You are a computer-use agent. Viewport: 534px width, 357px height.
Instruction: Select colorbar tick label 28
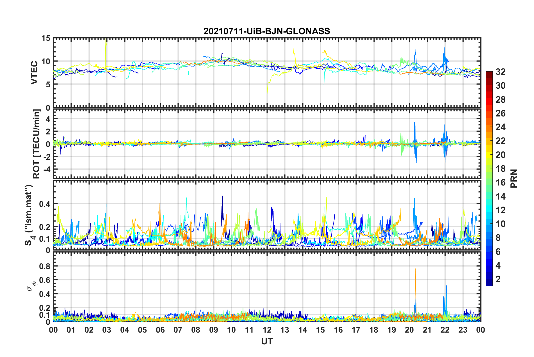click(500, 100)
